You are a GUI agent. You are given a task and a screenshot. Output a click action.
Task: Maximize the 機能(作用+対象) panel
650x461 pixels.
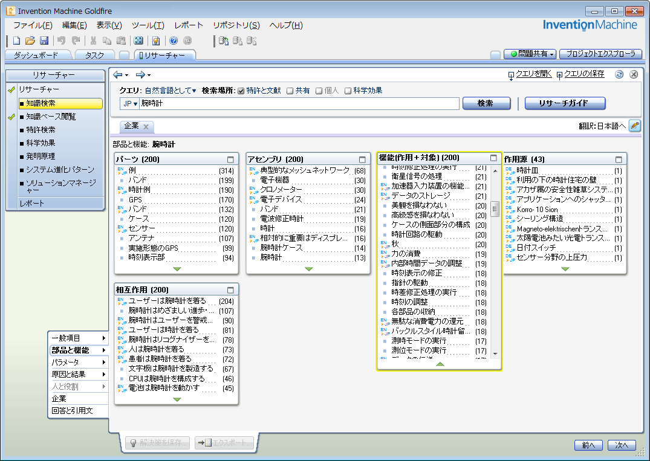[x=493, y=158]
